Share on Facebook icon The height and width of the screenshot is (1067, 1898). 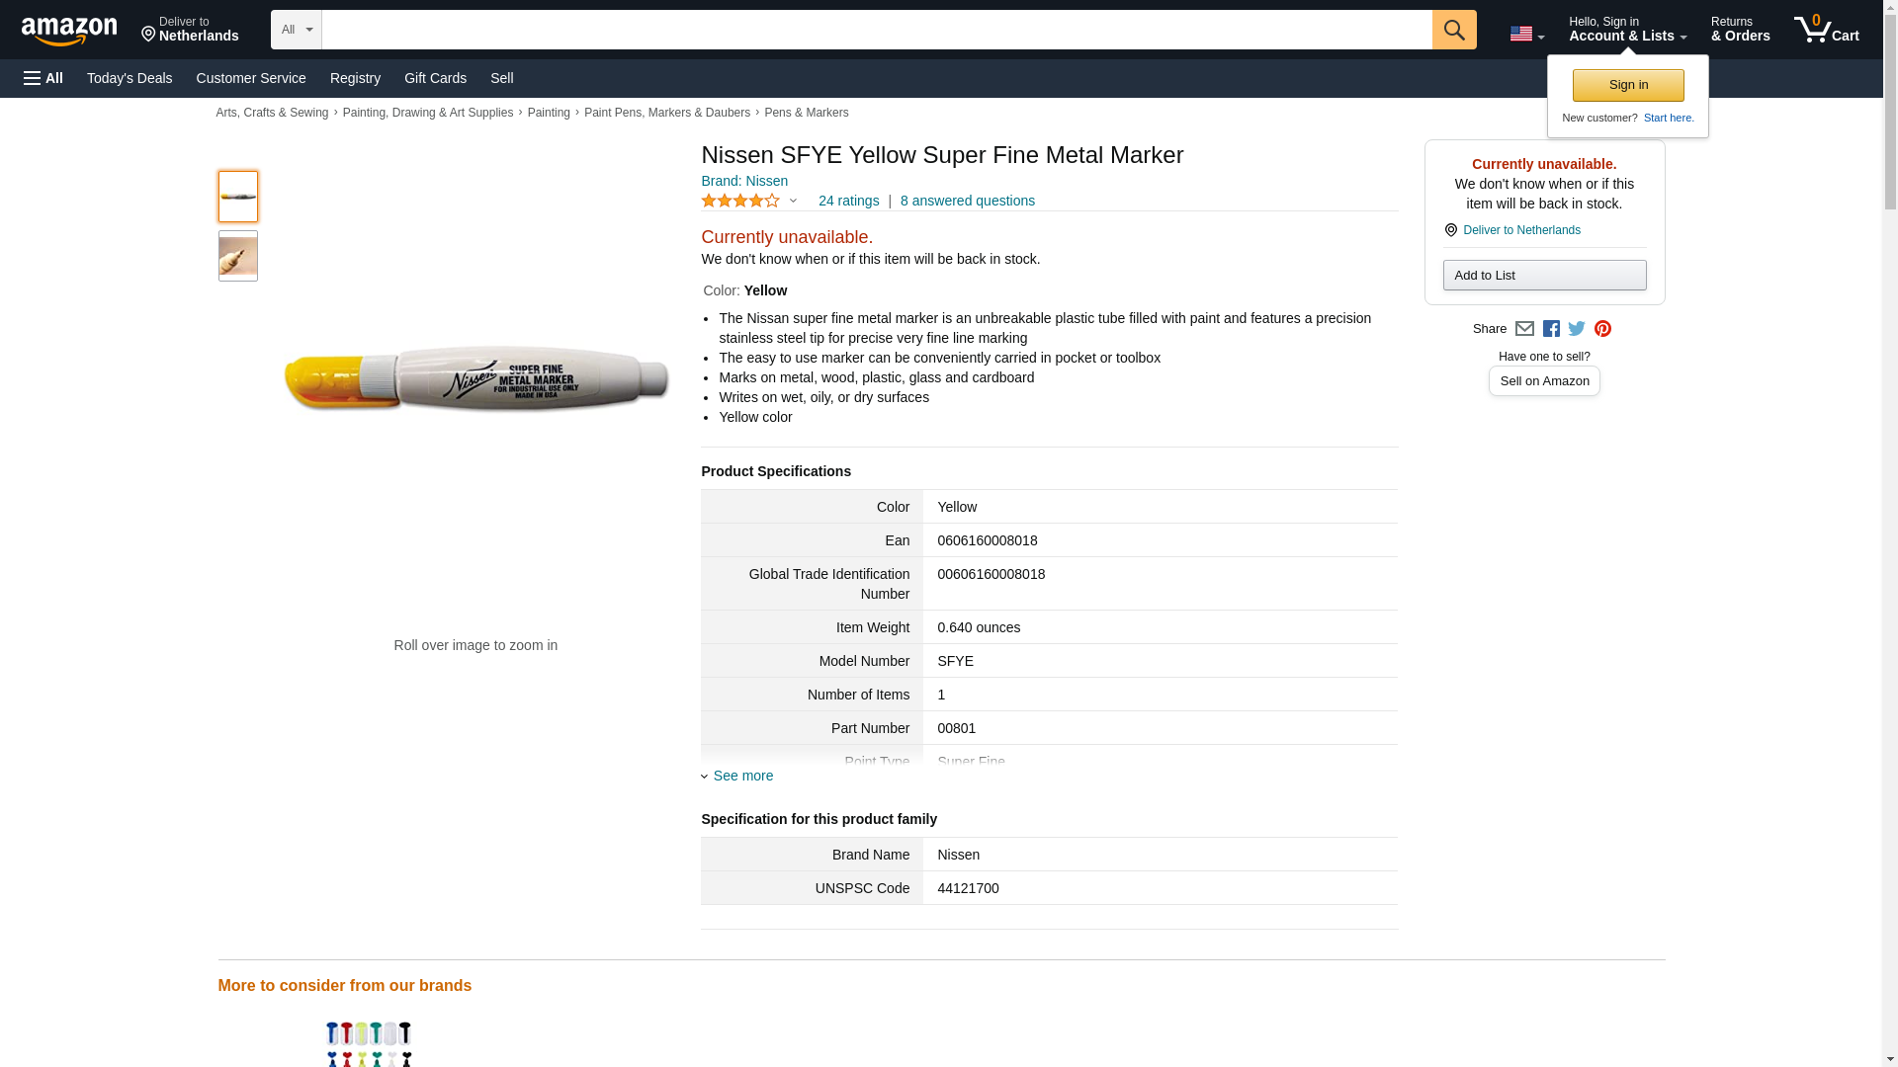pyautogui.click(x=1551, y=329)
